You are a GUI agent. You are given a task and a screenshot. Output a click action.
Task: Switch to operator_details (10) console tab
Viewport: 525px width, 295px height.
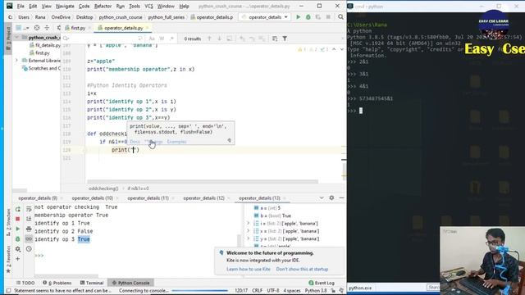coord(93,198)
